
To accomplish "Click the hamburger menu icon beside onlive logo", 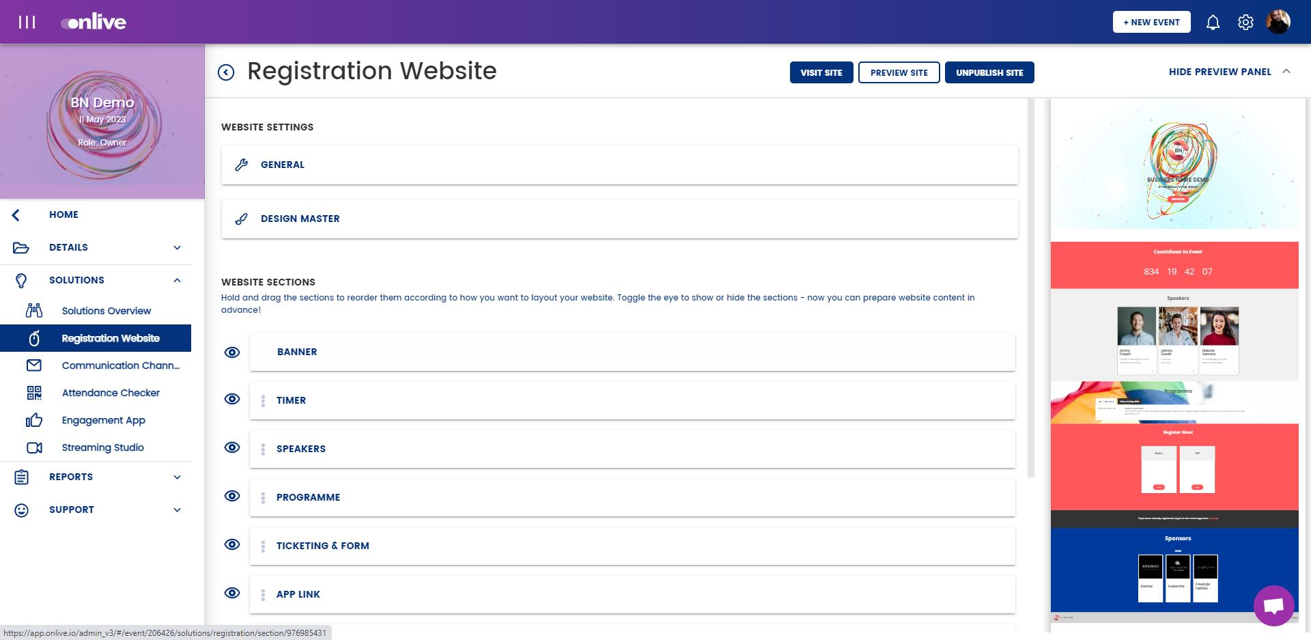I will (x=27, y=22).
